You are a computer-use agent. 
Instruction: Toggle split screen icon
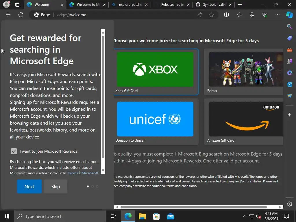(x=226, y=15)
